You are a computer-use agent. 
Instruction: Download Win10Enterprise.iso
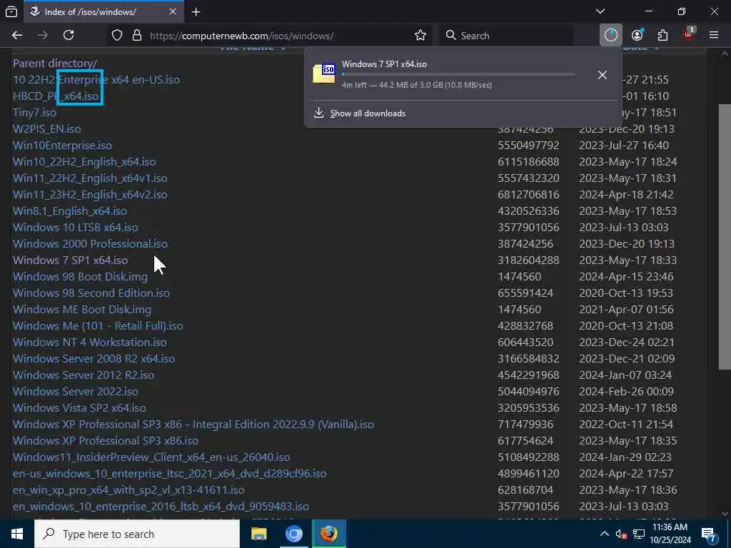(63, 146)
